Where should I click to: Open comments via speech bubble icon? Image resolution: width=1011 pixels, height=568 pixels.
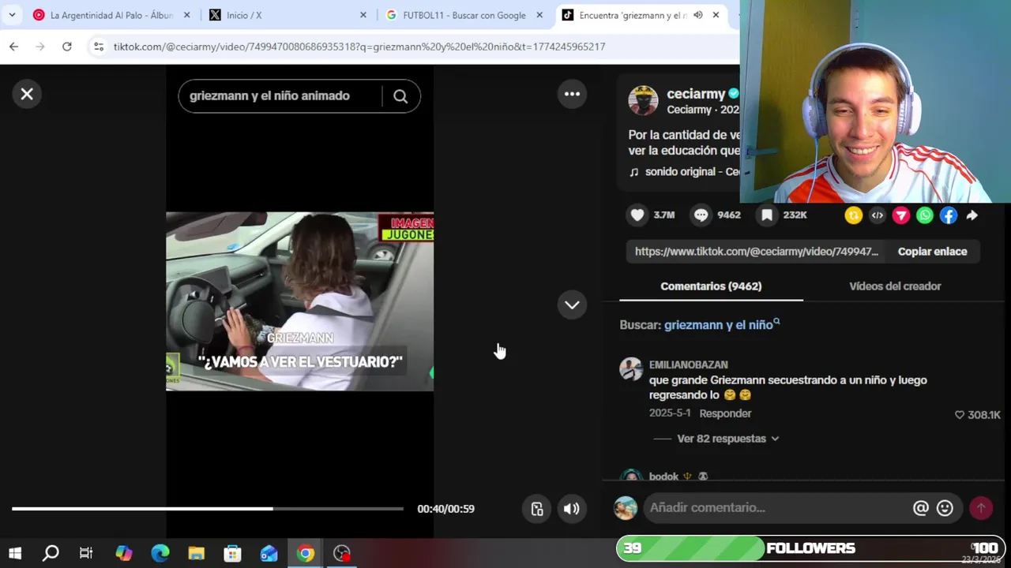click(701, 215)
